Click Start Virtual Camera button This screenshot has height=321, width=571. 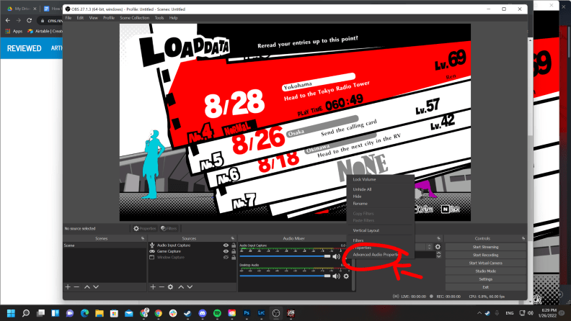point(485,263)
